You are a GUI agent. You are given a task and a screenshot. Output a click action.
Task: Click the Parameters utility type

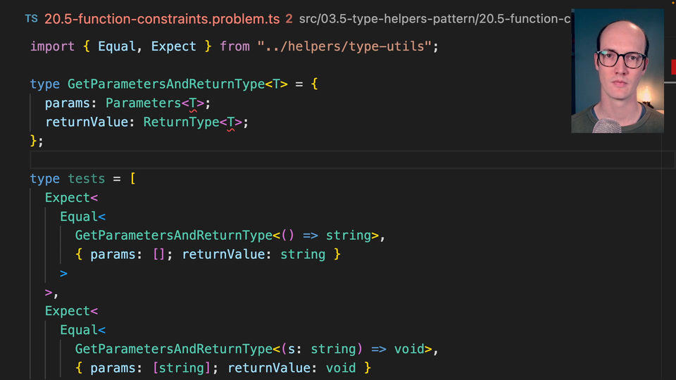tap(144, 103)
